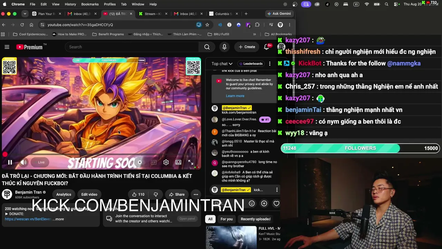Click the browser address bar URL
This screenshot has width=442, height=249.
point(80,25)
